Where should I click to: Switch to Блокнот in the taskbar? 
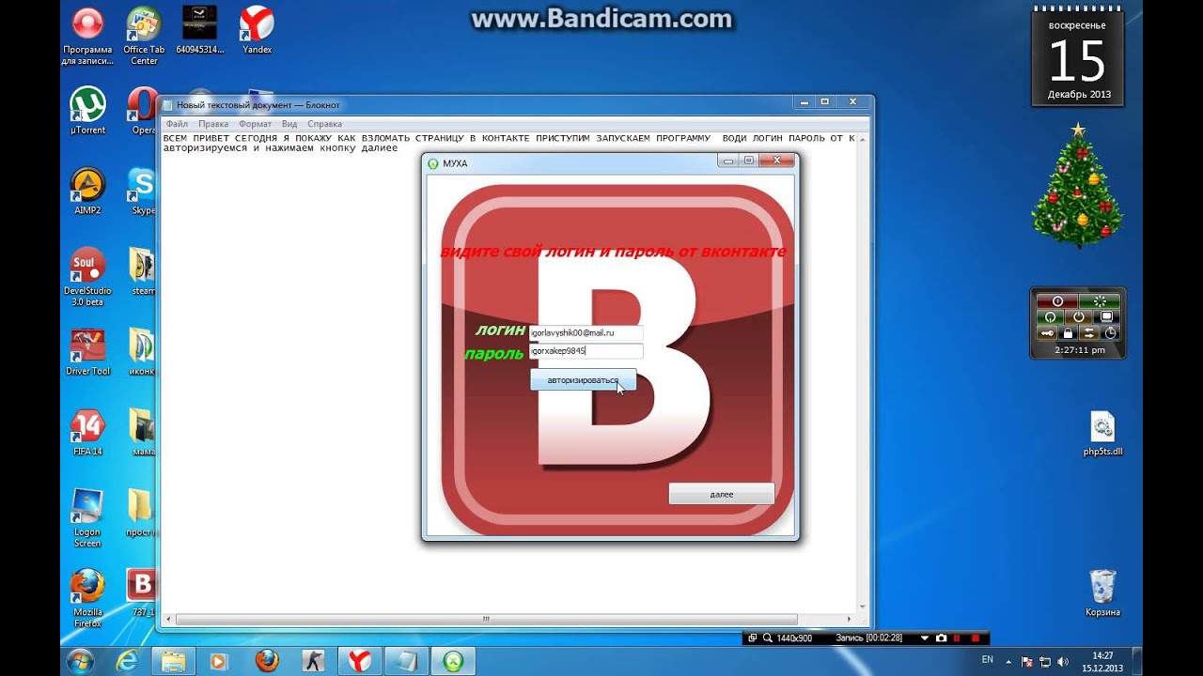click(407, 661)
